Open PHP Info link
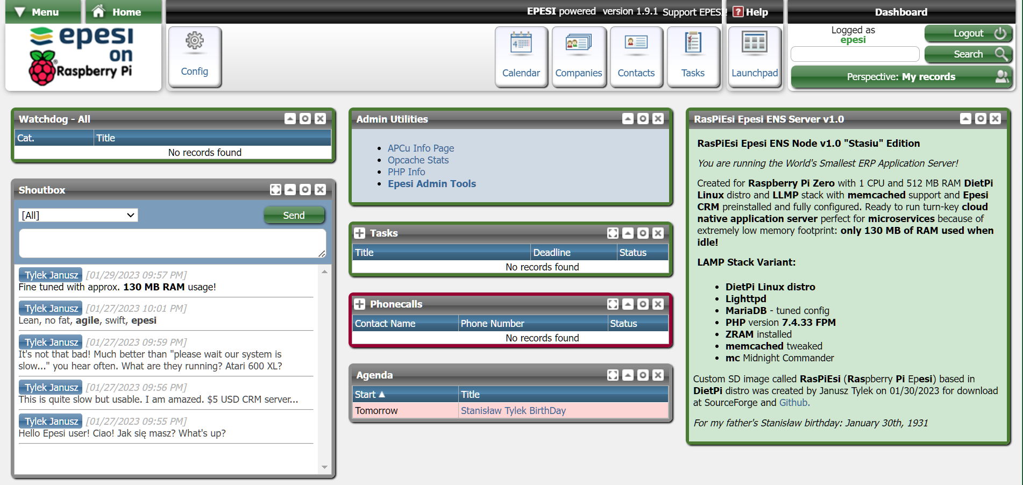Screen dimensions: 1023x485 (x=406, y=172)
